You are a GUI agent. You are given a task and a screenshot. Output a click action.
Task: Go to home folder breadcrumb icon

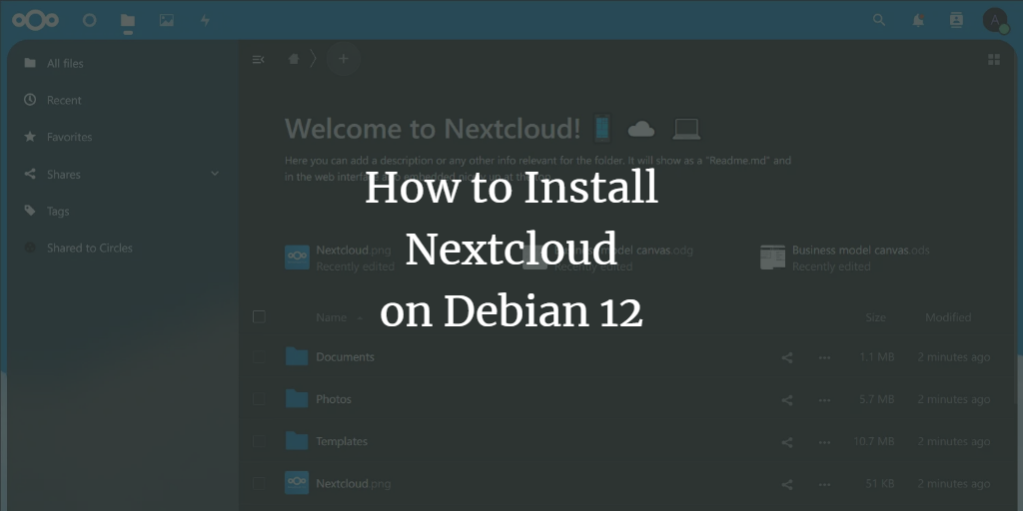pos(294,59)
